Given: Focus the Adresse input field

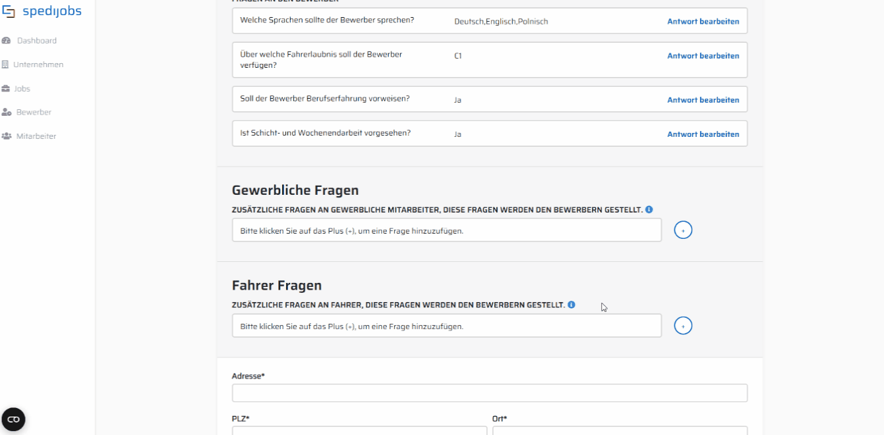Looking at the screenshot, I should [x=489, y=393].
